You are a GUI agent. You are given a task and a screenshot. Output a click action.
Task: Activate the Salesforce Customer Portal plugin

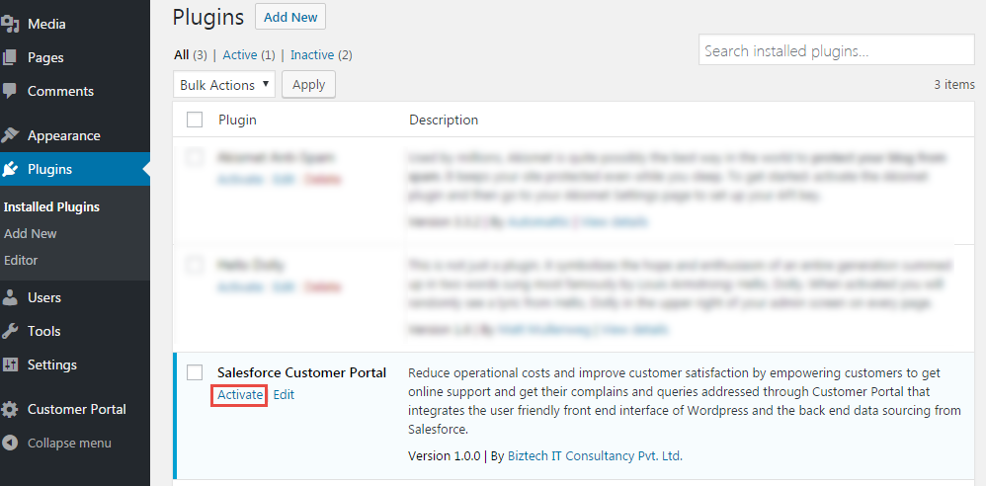click(x=241, y=395)
